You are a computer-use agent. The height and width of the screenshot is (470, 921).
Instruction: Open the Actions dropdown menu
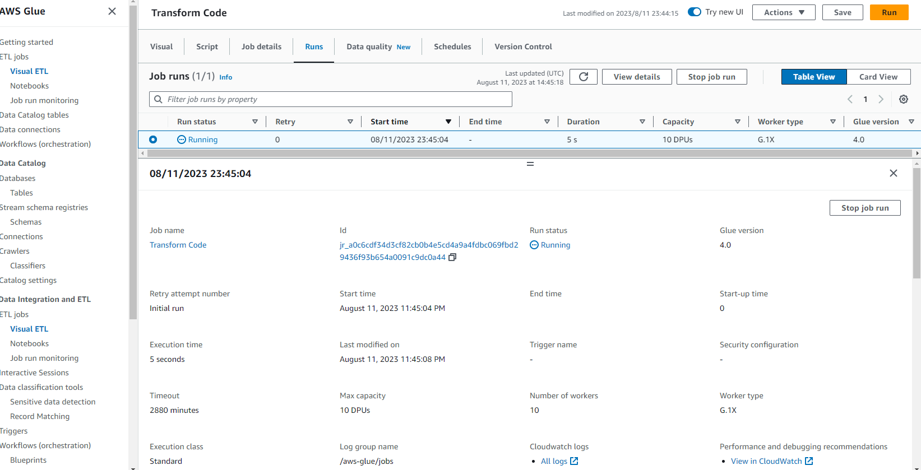(784, 12)
